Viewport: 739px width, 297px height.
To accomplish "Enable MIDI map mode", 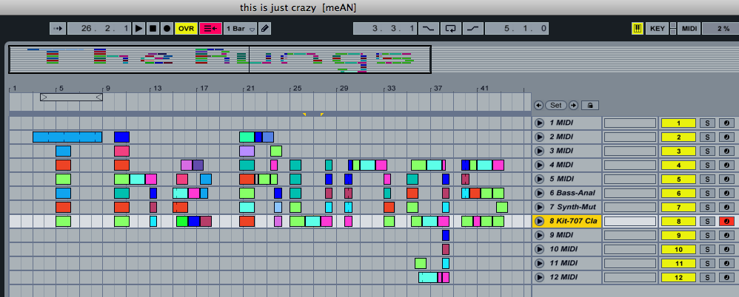I will point(689,28).
